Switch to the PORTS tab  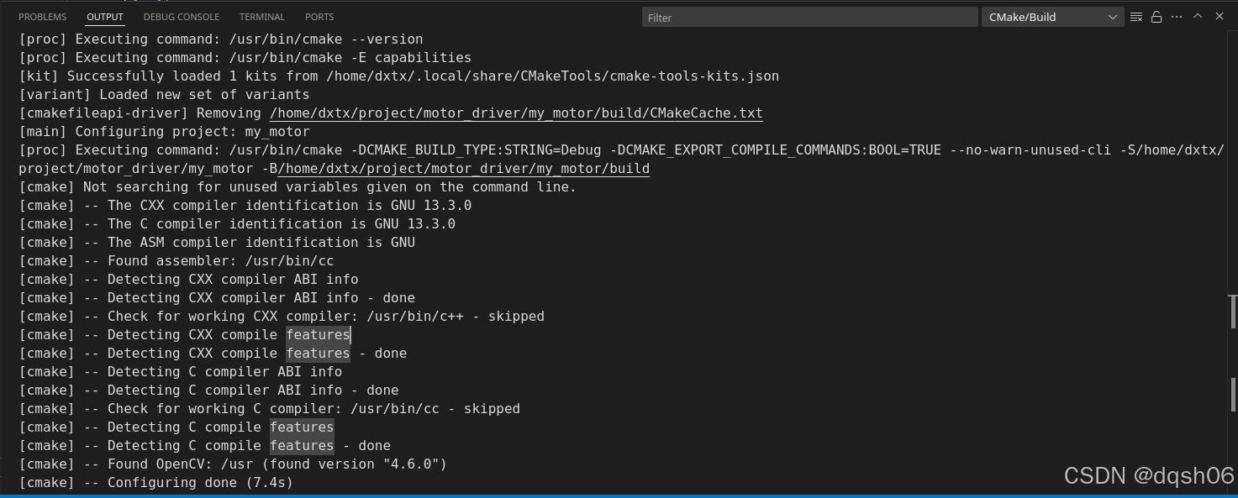(x=319, y=16)
